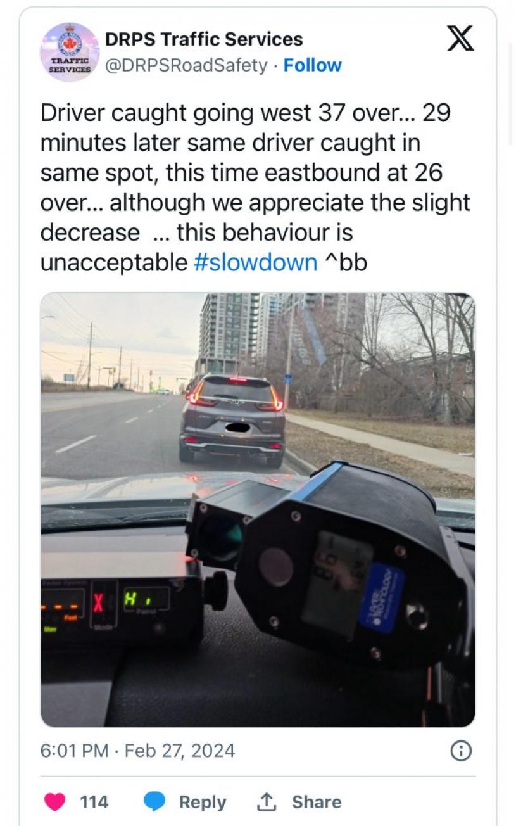Click the blue reply speech bubble icon
This screenshot has width=516, height=826.
click(154, 802)
